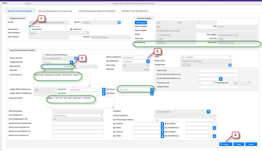Uncheck the Addendum checkbox
Image resolution: width=262 pixels, height=151 pixels.
[x=30, y=26]
